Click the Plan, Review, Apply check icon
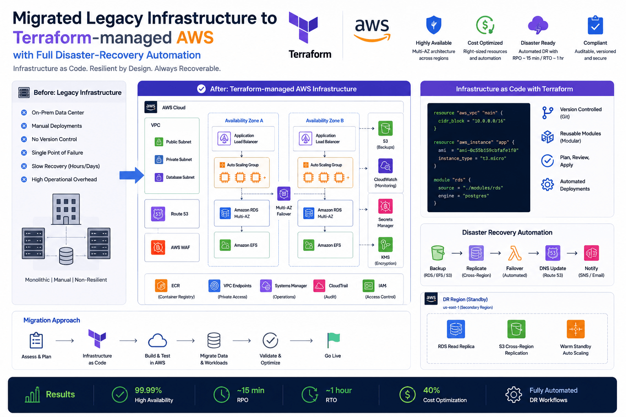This screenshot has width=626, height=417. click(x=547, y=161)
